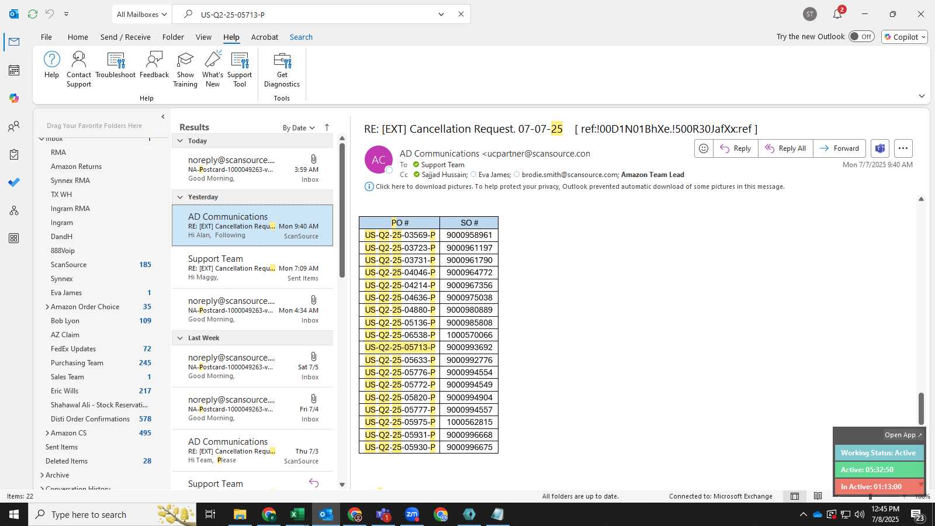Viewport: 935px width, 526px height.
Task: Open To Do checkmark in sidebar
Action: click(x=14, y=182)
